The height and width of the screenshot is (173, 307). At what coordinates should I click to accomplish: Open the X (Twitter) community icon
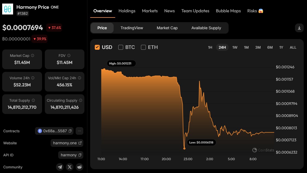[69, 167]
